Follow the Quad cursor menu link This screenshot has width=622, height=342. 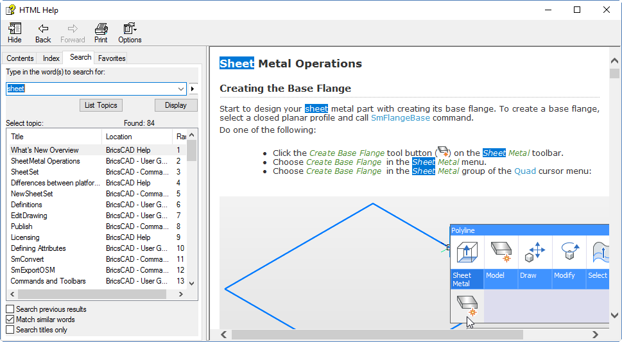pyautogui.click(x=525, y=171)
